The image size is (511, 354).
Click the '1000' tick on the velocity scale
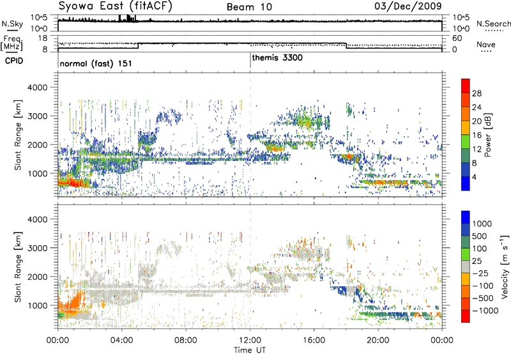[x=482, y=224]
